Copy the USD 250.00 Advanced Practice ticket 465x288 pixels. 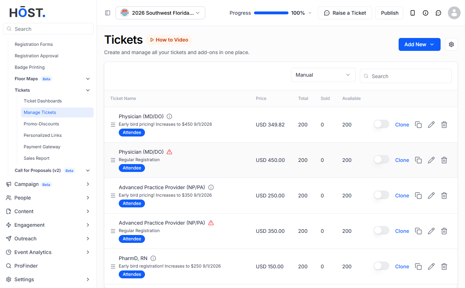[418, 196]
